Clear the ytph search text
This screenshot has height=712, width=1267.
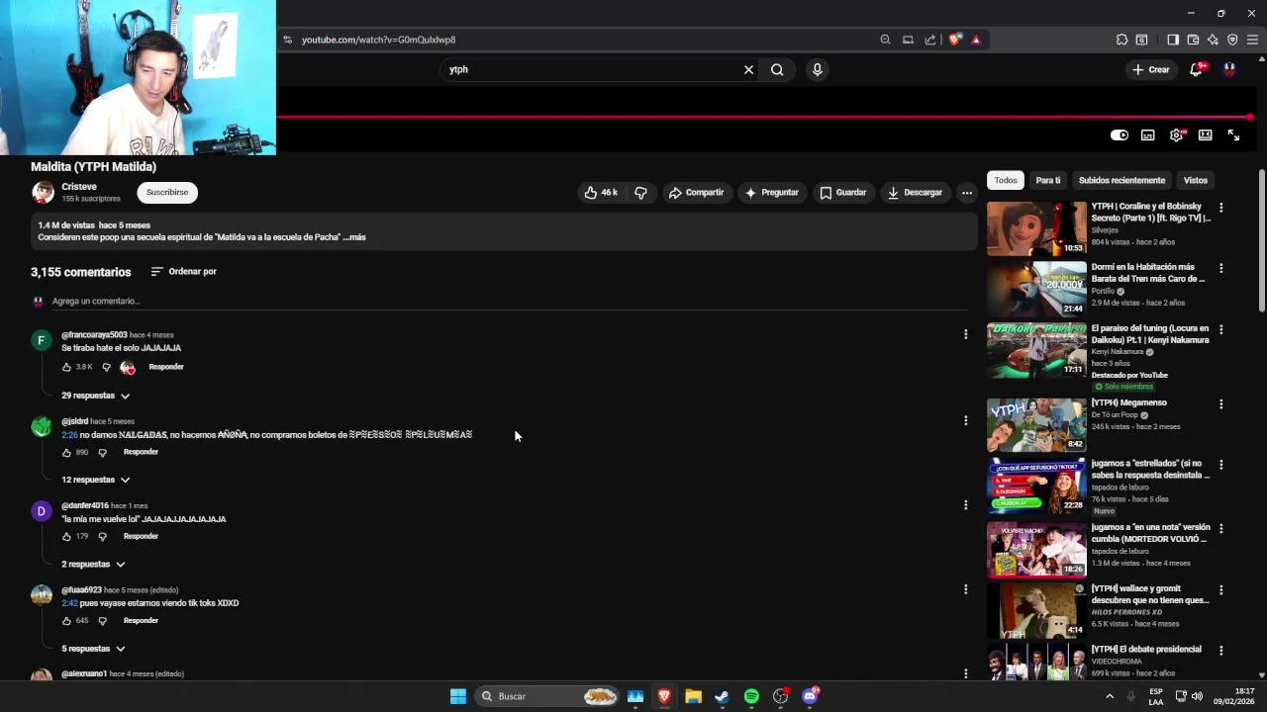pos(748,69)
